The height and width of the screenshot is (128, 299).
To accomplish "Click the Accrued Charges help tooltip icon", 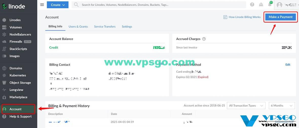I will click(x=204, y=39).
